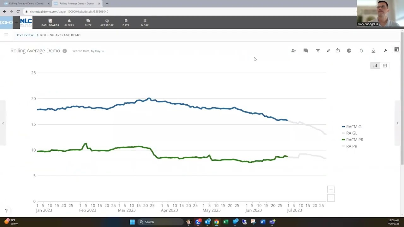The height and width of the screenshot is (227, 404).
Task: Switch to chart view
Action: coord(375,66)
